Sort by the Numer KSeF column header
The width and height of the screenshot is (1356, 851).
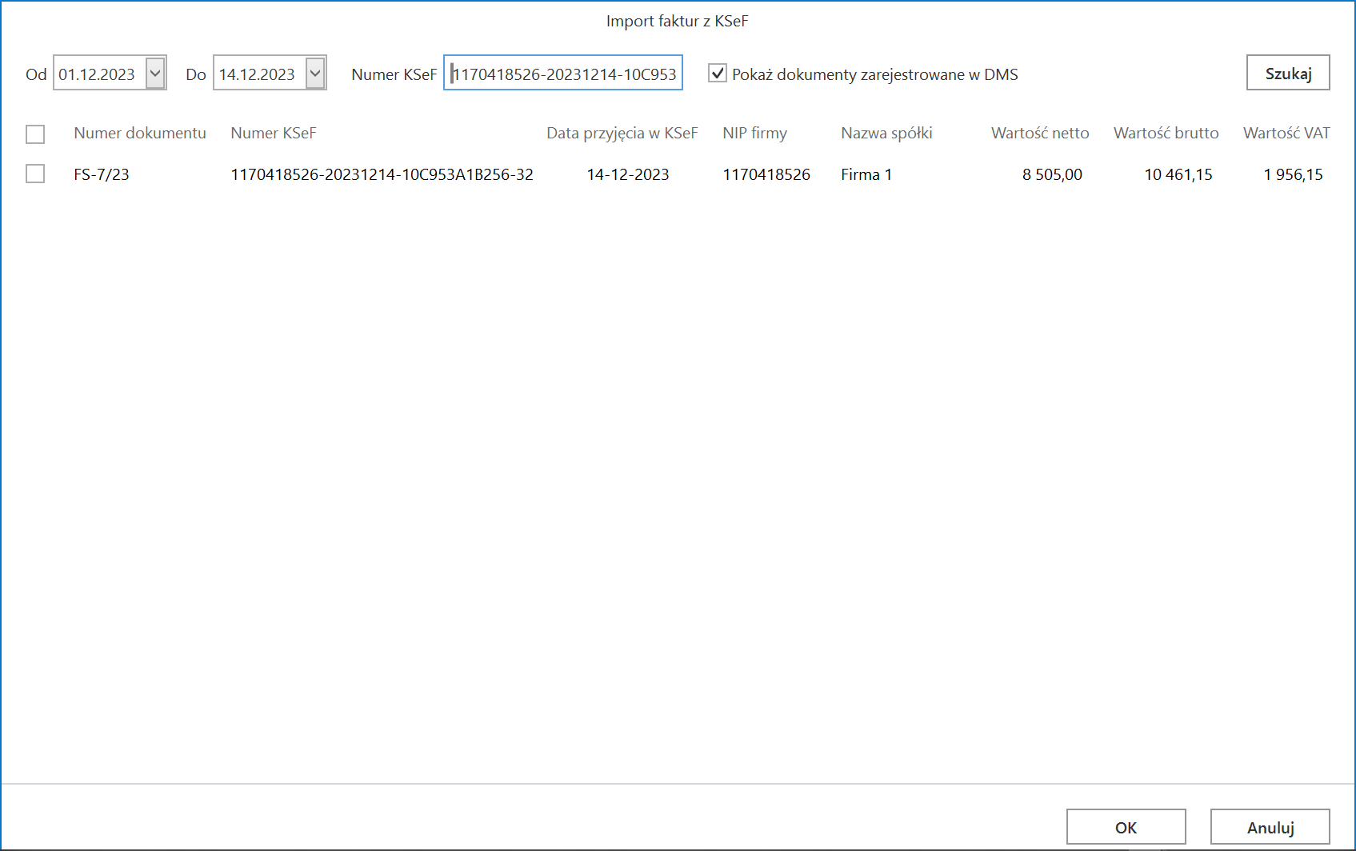pos(274,133)
